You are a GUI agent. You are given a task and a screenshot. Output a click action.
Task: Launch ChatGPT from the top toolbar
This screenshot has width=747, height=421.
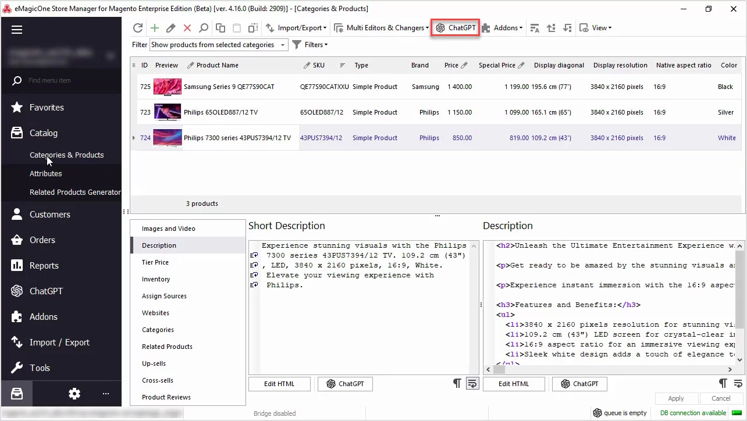coord(456,28)
